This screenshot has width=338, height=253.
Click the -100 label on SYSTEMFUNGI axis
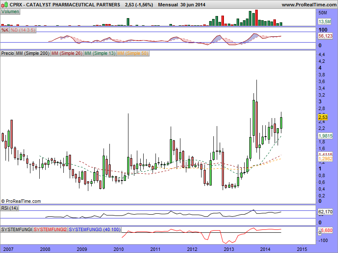click(323, 240)
